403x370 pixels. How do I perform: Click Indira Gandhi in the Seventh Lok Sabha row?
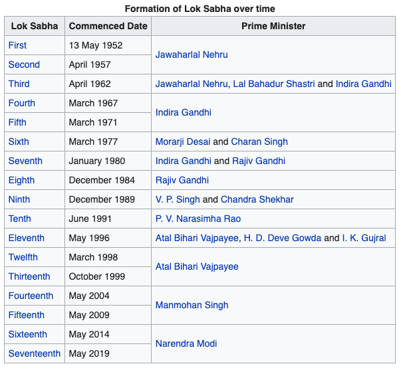point(184,161)
